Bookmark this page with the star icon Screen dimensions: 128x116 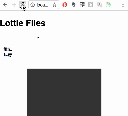(55, 5)
